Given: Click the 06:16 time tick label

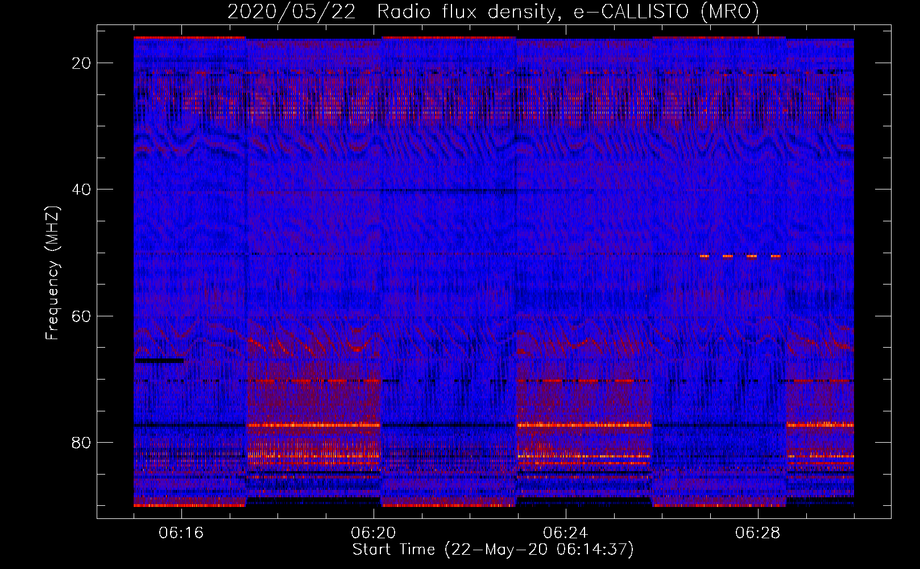Looking at the screenshot, I should (x=181, y=533).
